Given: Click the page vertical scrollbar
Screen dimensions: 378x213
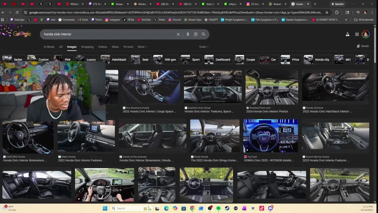Looking at the screenshot, I should tap(375, 44).
